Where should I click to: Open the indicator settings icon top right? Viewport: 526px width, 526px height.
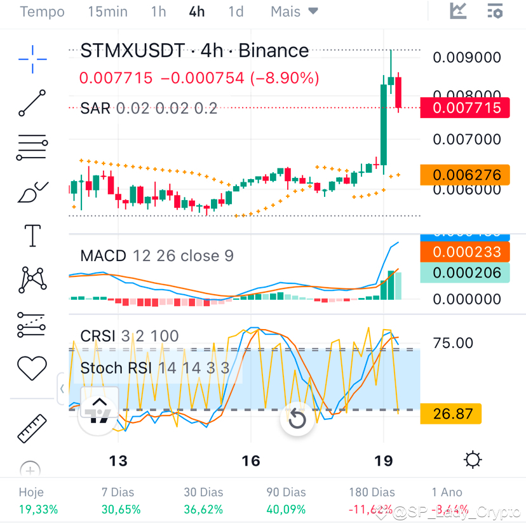(495, 11)
